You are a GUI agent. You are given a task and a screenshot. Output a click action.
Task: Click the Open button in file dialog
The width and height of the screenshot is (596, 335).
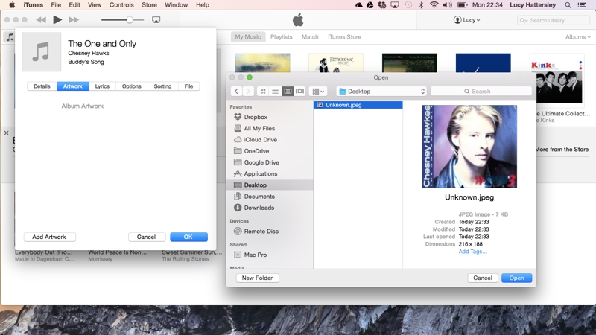516,278
